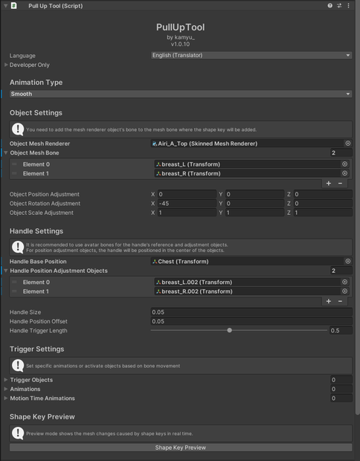Click the Handle Position Offset label
The image size is (360, 461).
(39, 321)
